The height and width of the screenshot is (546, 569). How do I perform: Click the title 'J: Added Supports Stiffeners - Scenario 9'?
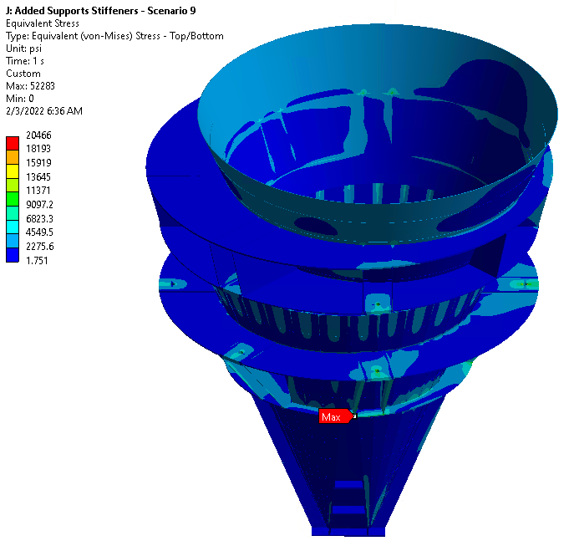(x=101, y=11)
